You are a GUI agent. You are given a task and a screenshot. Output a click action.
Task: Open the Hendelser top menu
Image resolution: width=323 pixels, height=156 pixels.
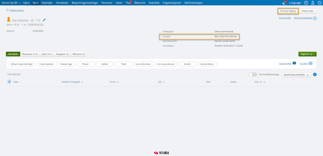(62, 3)
